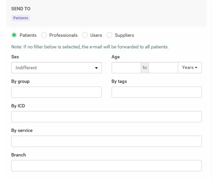This screenshot has width=212, height=179.
Task: Click the Users label text
Action: [96, 35]
